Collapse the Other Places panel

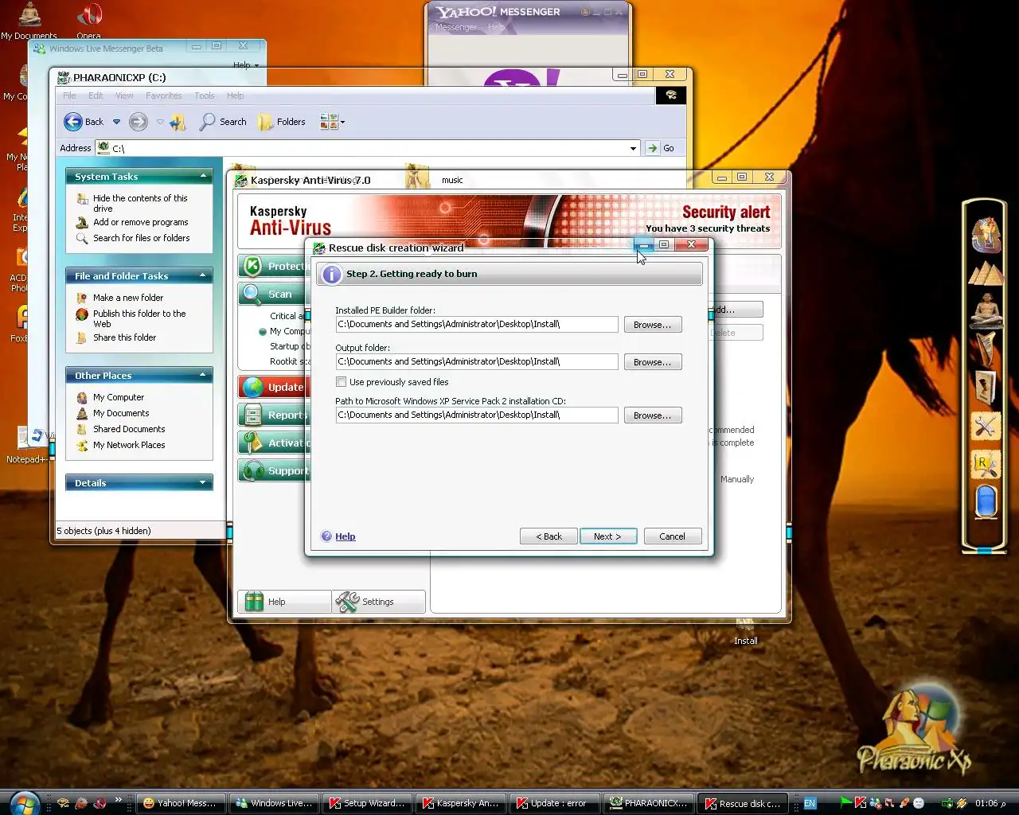pyautogui.click(x=203, y=375)
